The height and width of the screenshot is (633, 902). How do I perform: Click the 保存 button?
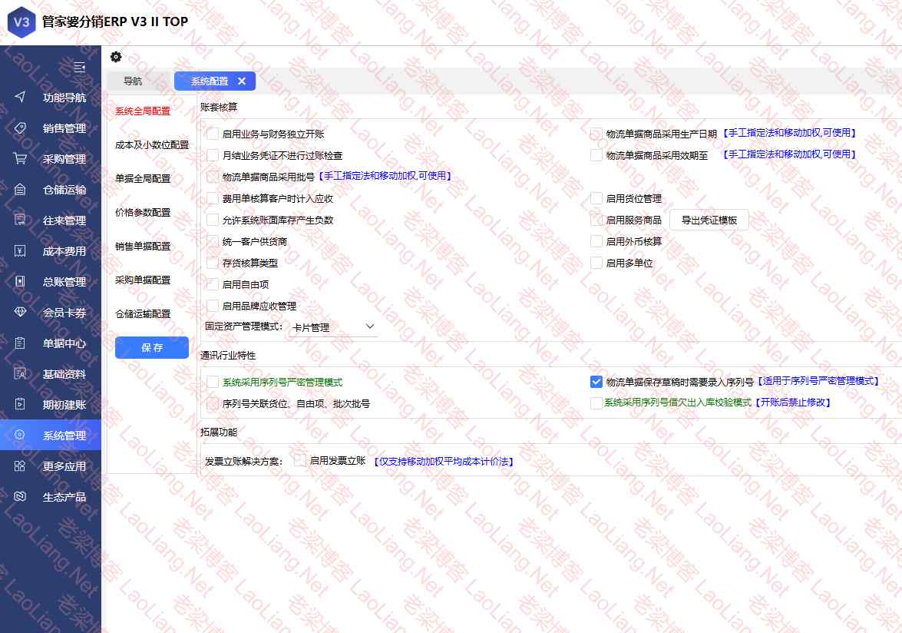pos(152,348)
